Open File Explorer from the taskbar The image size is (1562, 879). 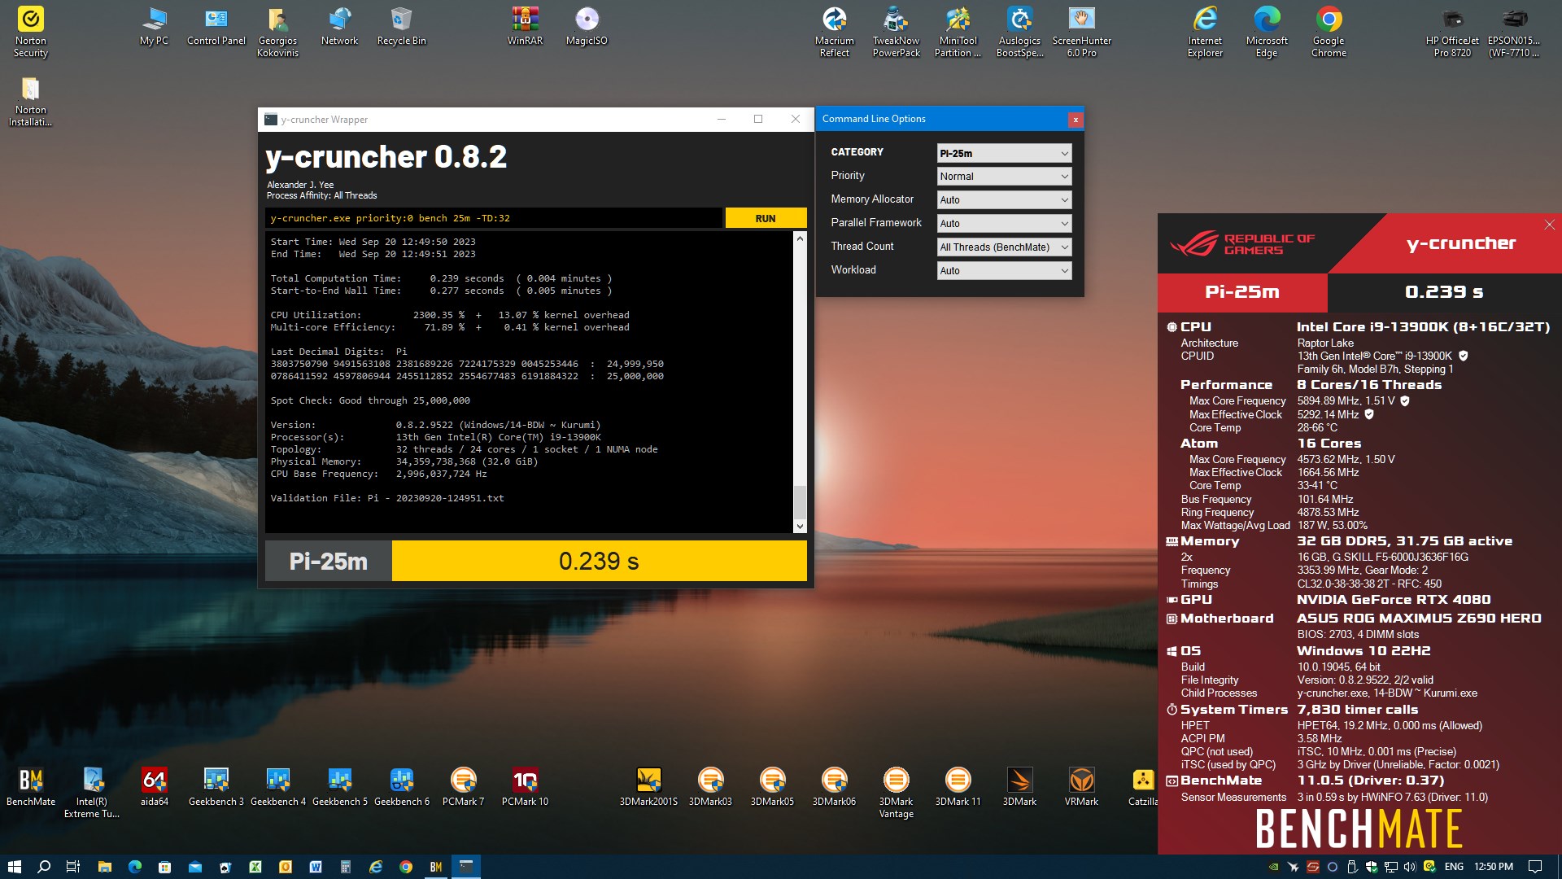104,867
